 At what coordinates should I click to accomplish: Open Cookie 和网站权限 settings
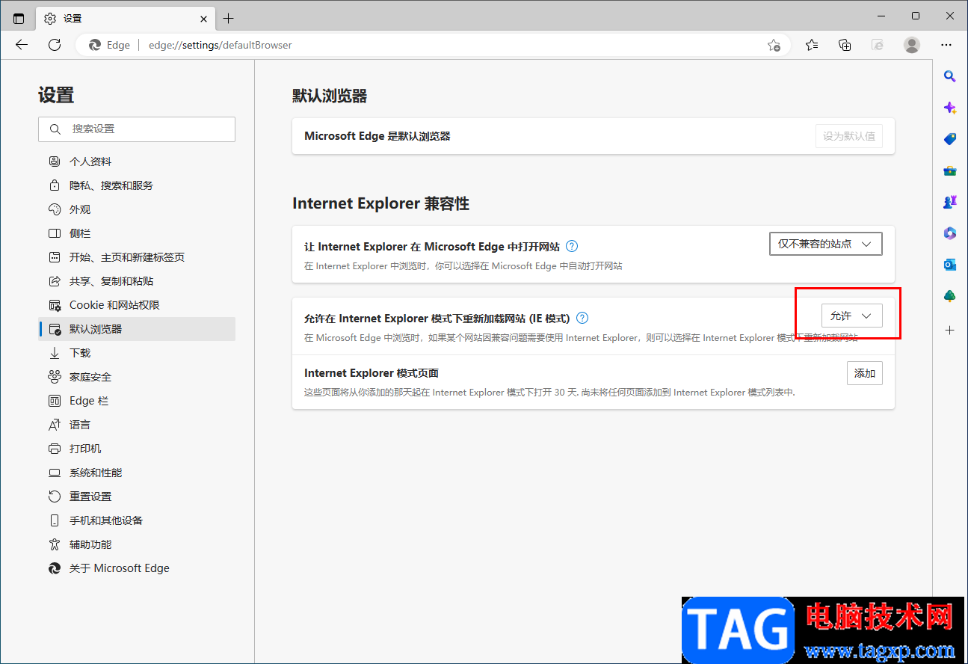pyautogui.click(x=137, y=305)
